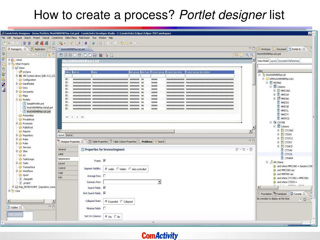320x240 pixels.
Task: Open WorkWithMitMas-Detail.pml in tree
Action: pos(39,107)
